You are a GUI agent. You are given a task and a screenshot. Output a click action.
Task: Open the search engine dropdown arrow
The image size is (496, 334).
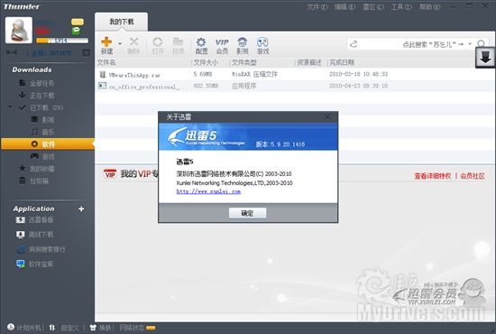pos(470,44)
